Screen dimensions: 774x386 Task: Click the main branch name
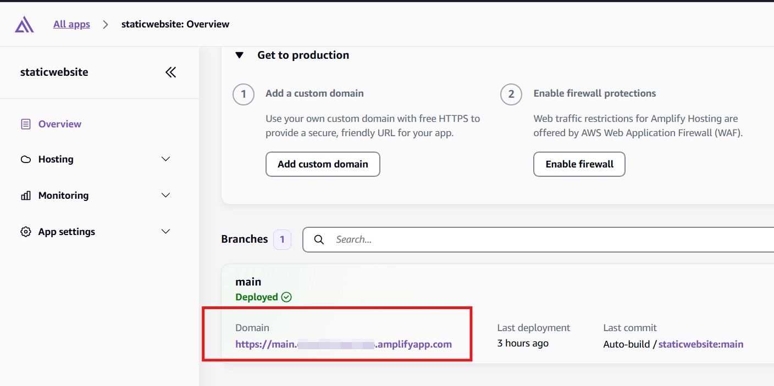[248, 282]
